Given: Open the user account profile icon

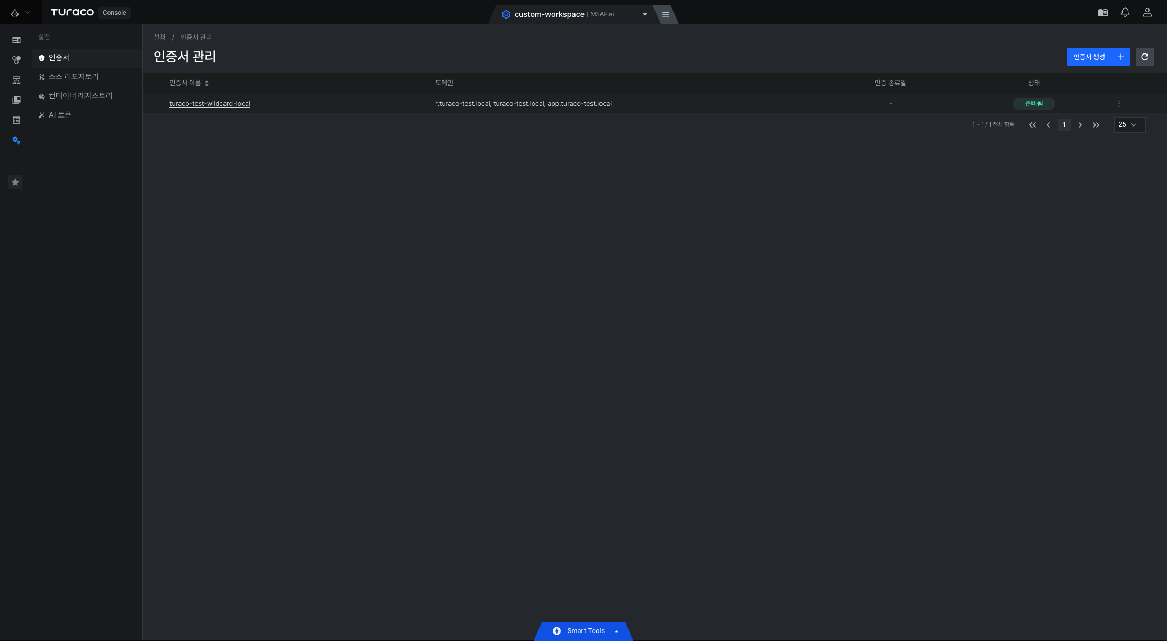Looking at the screenshot, I should pos(1147,13).
